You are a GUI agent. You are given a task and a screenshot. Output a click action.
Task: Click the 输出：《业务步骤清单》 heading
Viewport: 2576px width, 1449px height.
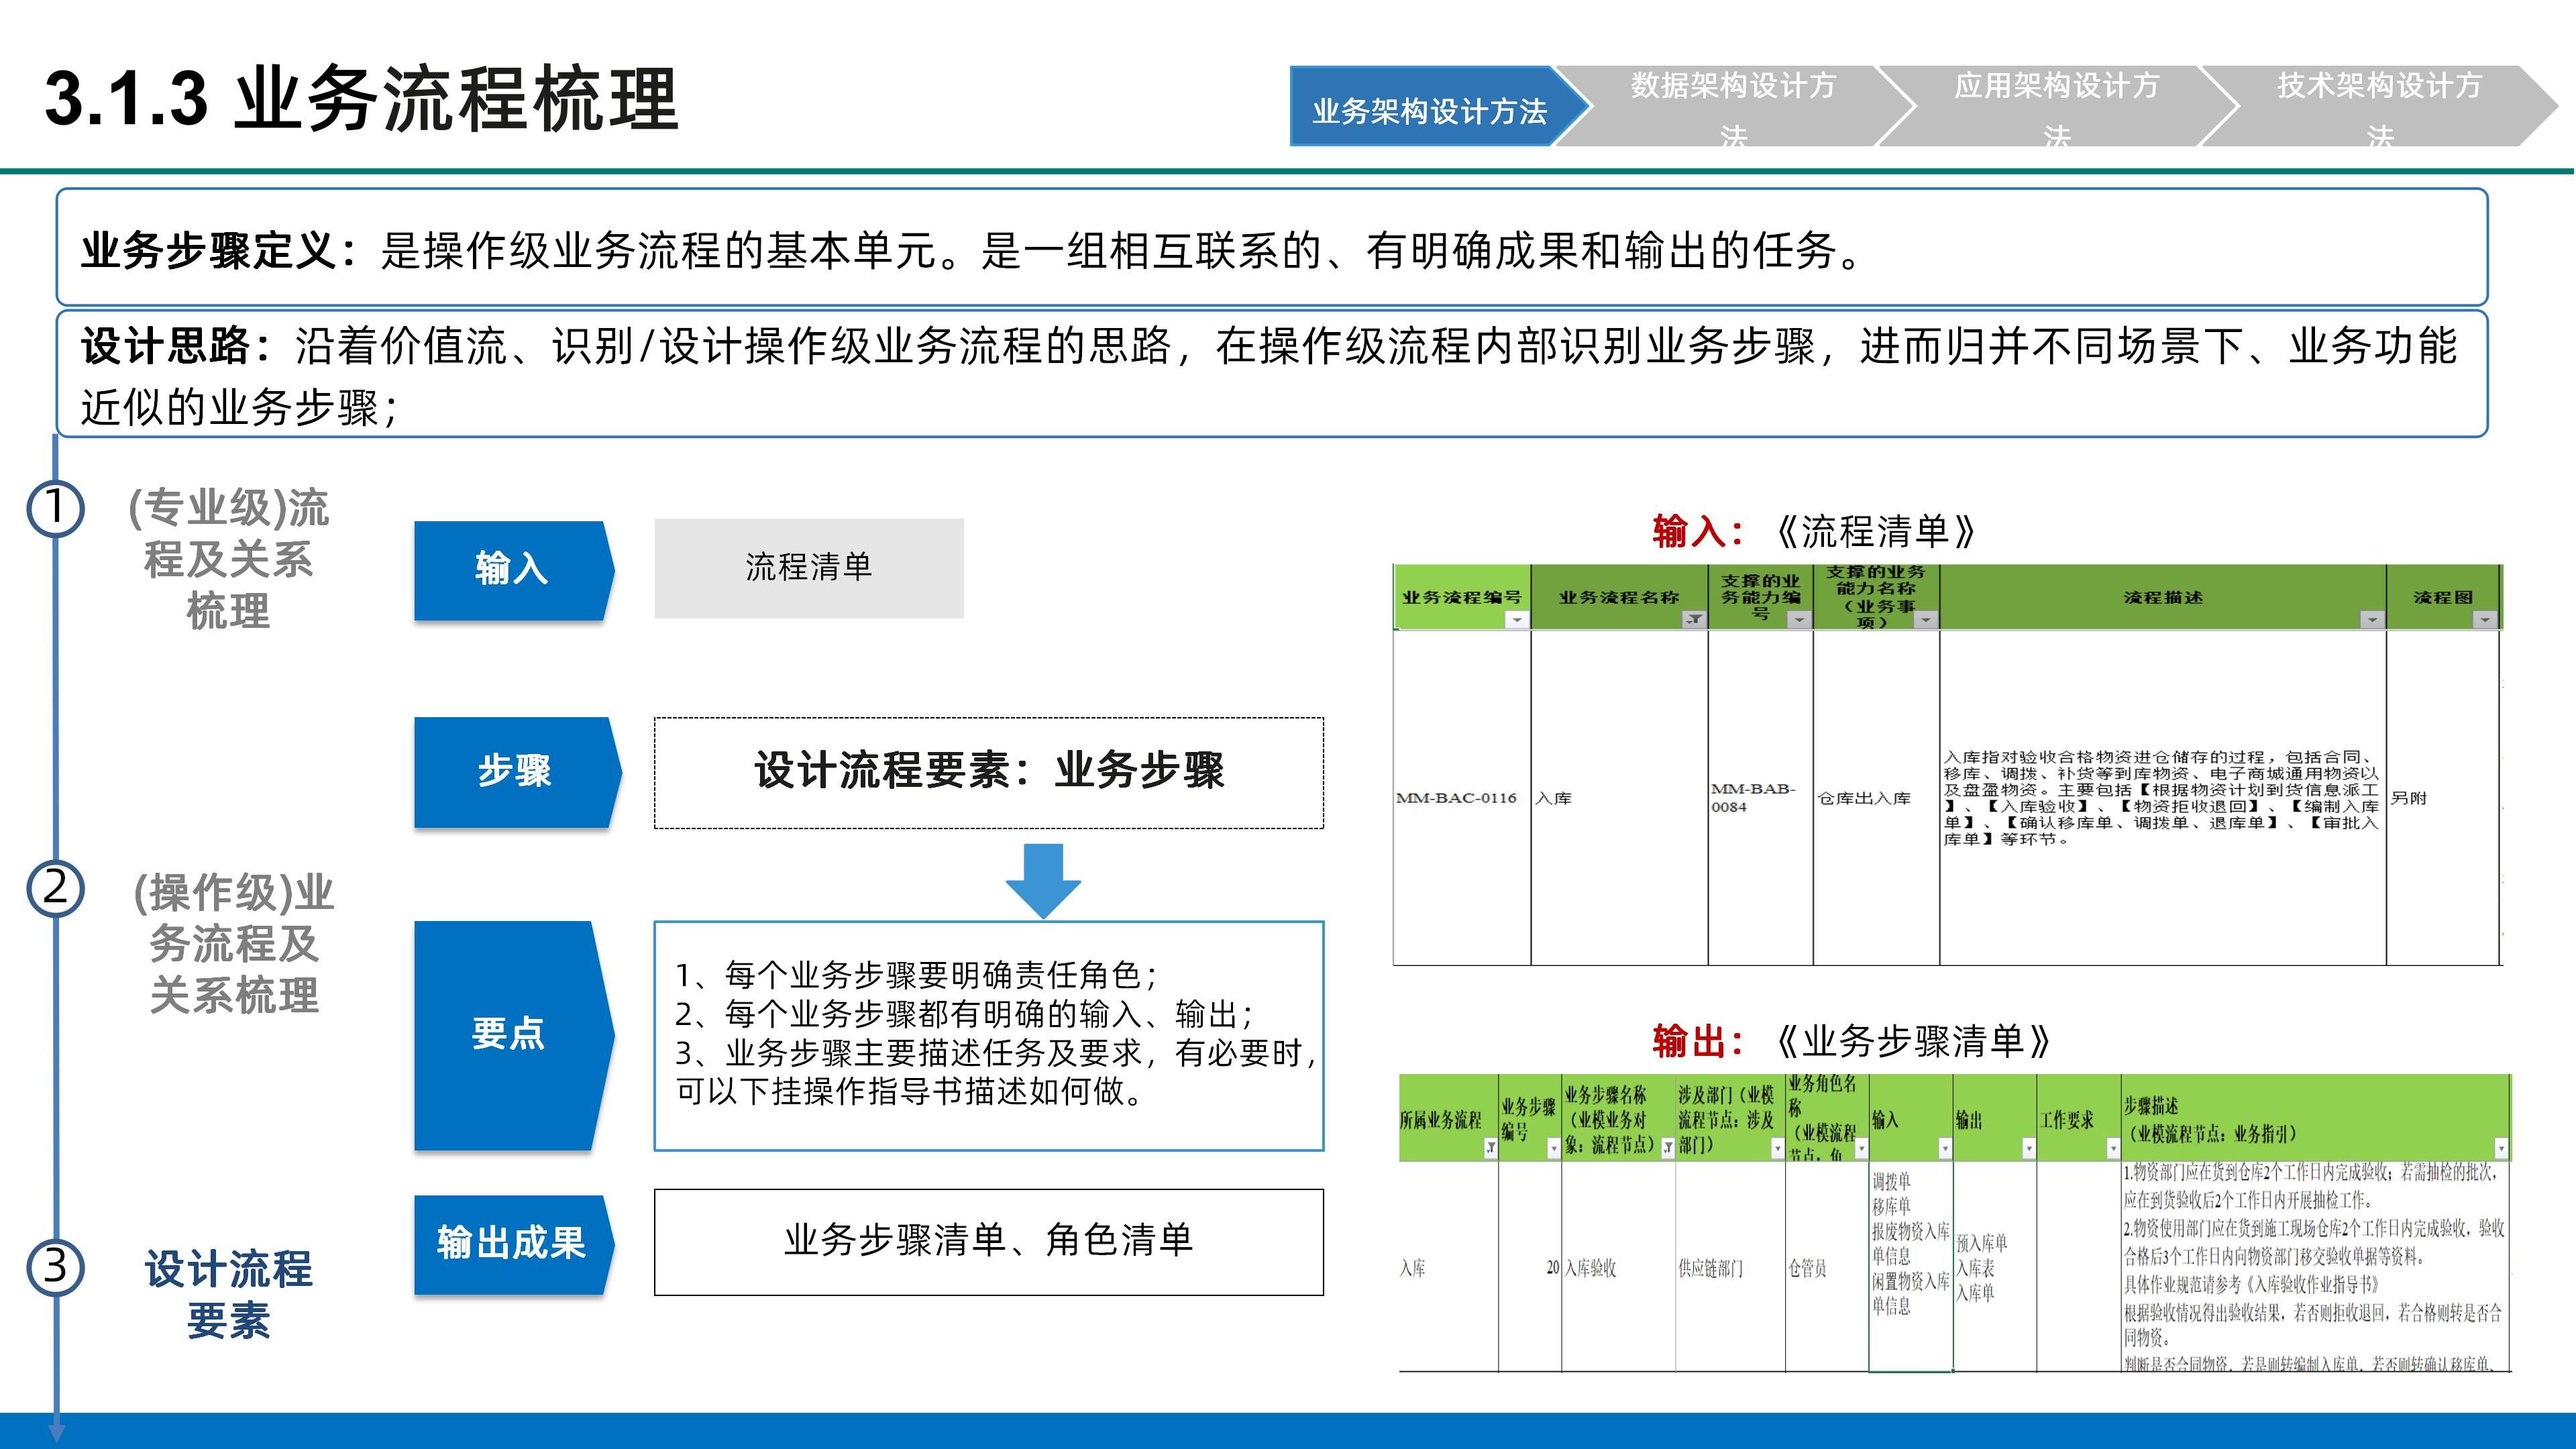click(1851, 1041)
